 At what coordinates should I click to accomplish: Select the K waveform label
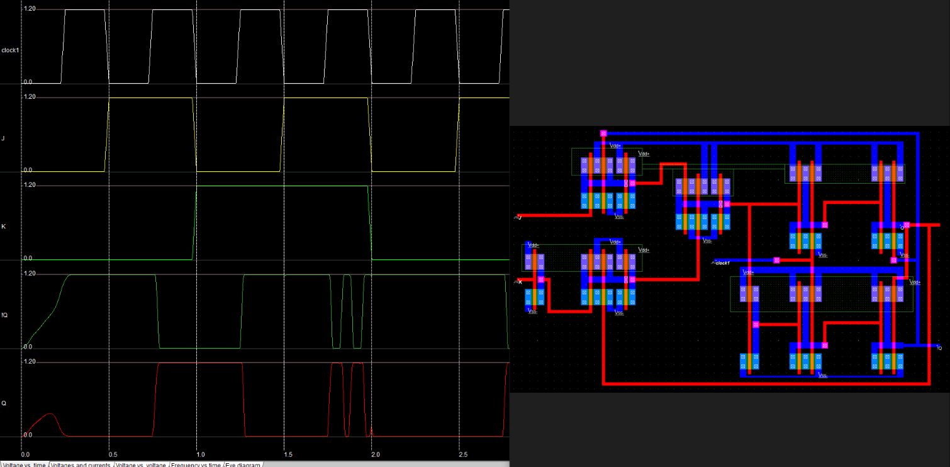[4, 226]
